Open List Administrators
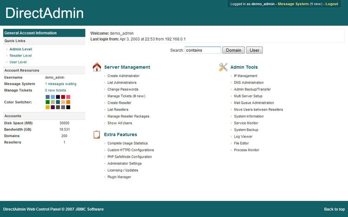Viewport: 348px width, 217px height. [x=122, y=82]
